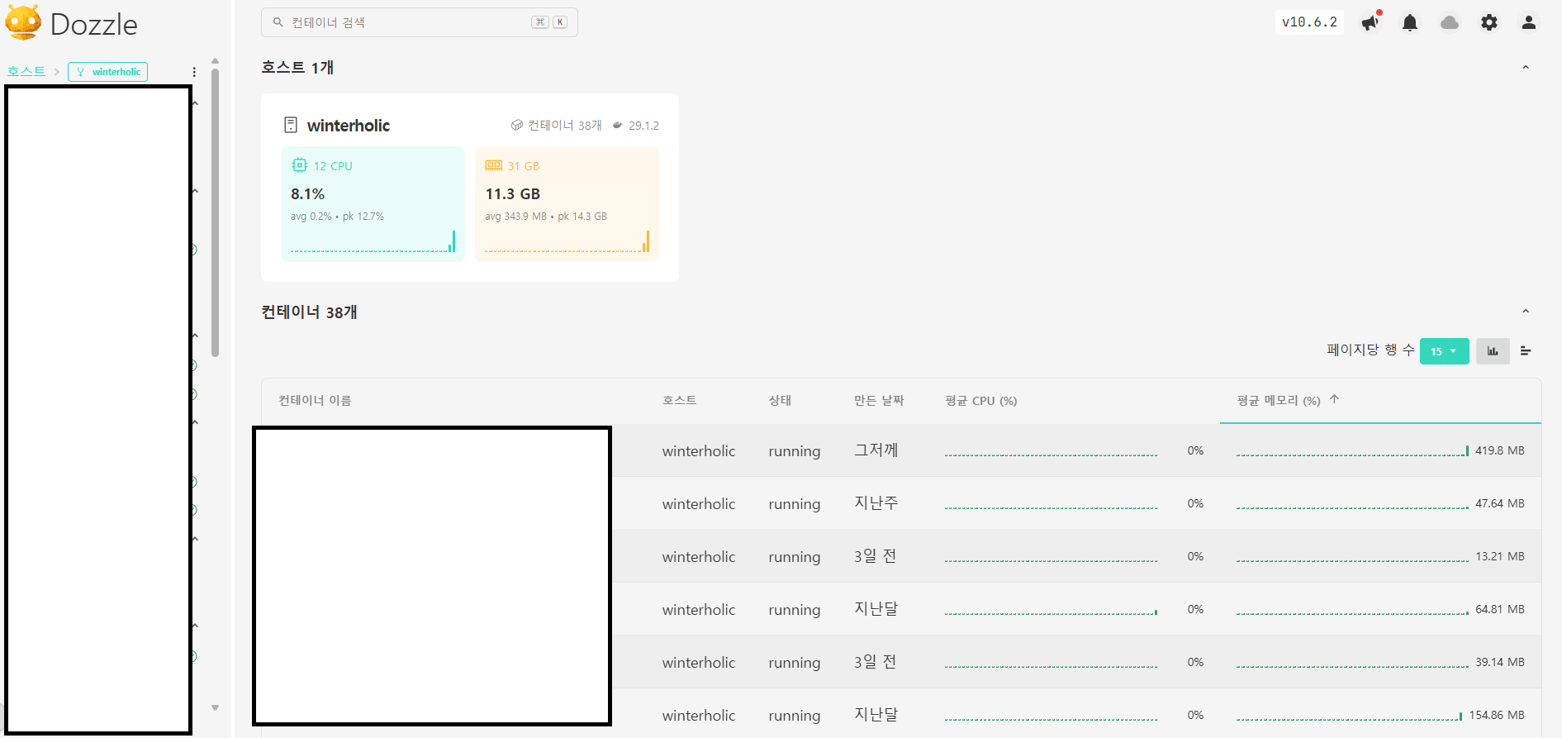Open the notifications bell

[x=1410, y=22]
